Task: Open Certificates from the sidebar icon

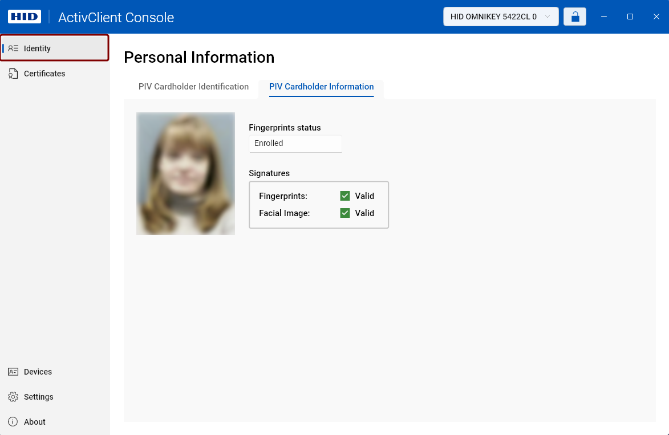Action: [x=13, y=74]
